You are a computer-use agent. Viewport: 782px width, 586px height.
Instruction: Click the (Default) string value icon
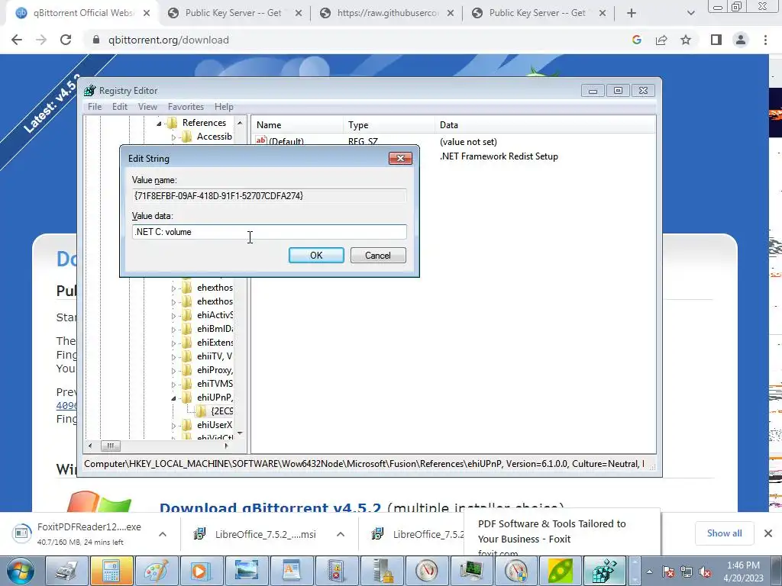[261, 141]
